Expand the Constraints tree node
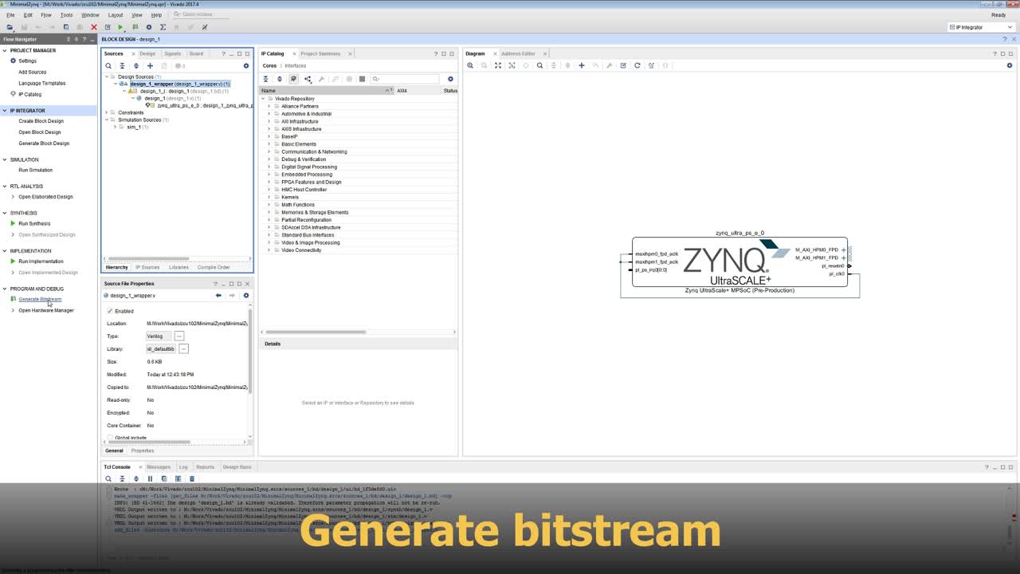The height and width of the screenshot is (574, 1020). (107, 112)
